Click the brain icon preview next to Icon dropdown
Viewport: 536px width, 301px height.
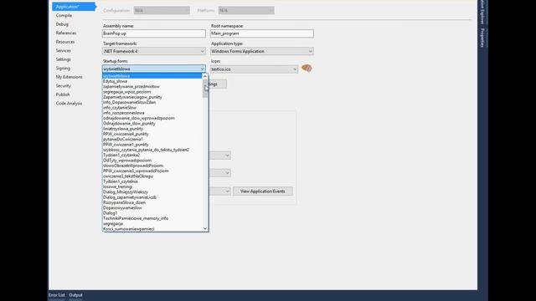pyautogui.click(x=307, y=69)
